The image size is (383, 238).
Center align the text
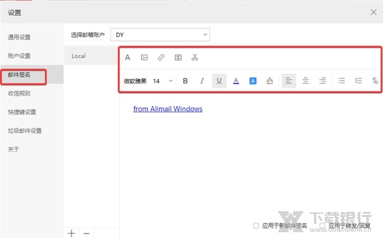(x=306, y=81)
